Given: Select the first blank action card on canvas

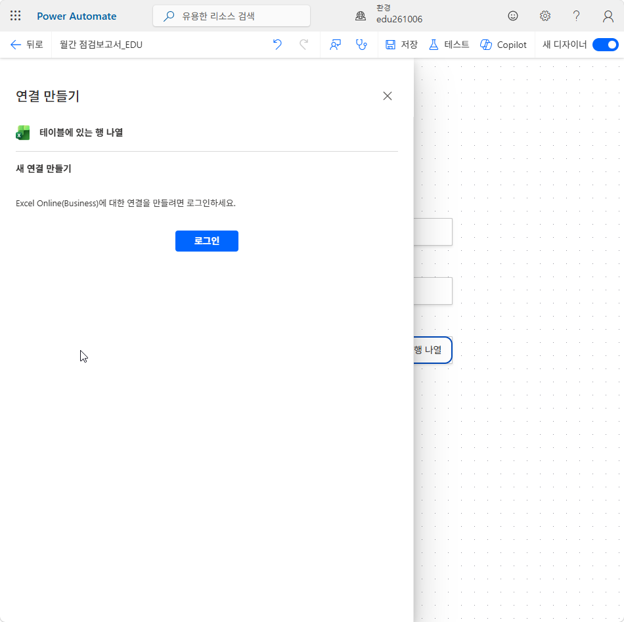Looking at the screenshot, I should [433, 232].
